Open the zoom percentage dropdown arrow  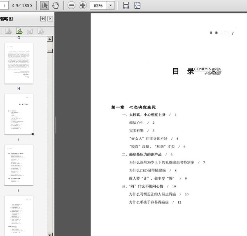point(111,5)
